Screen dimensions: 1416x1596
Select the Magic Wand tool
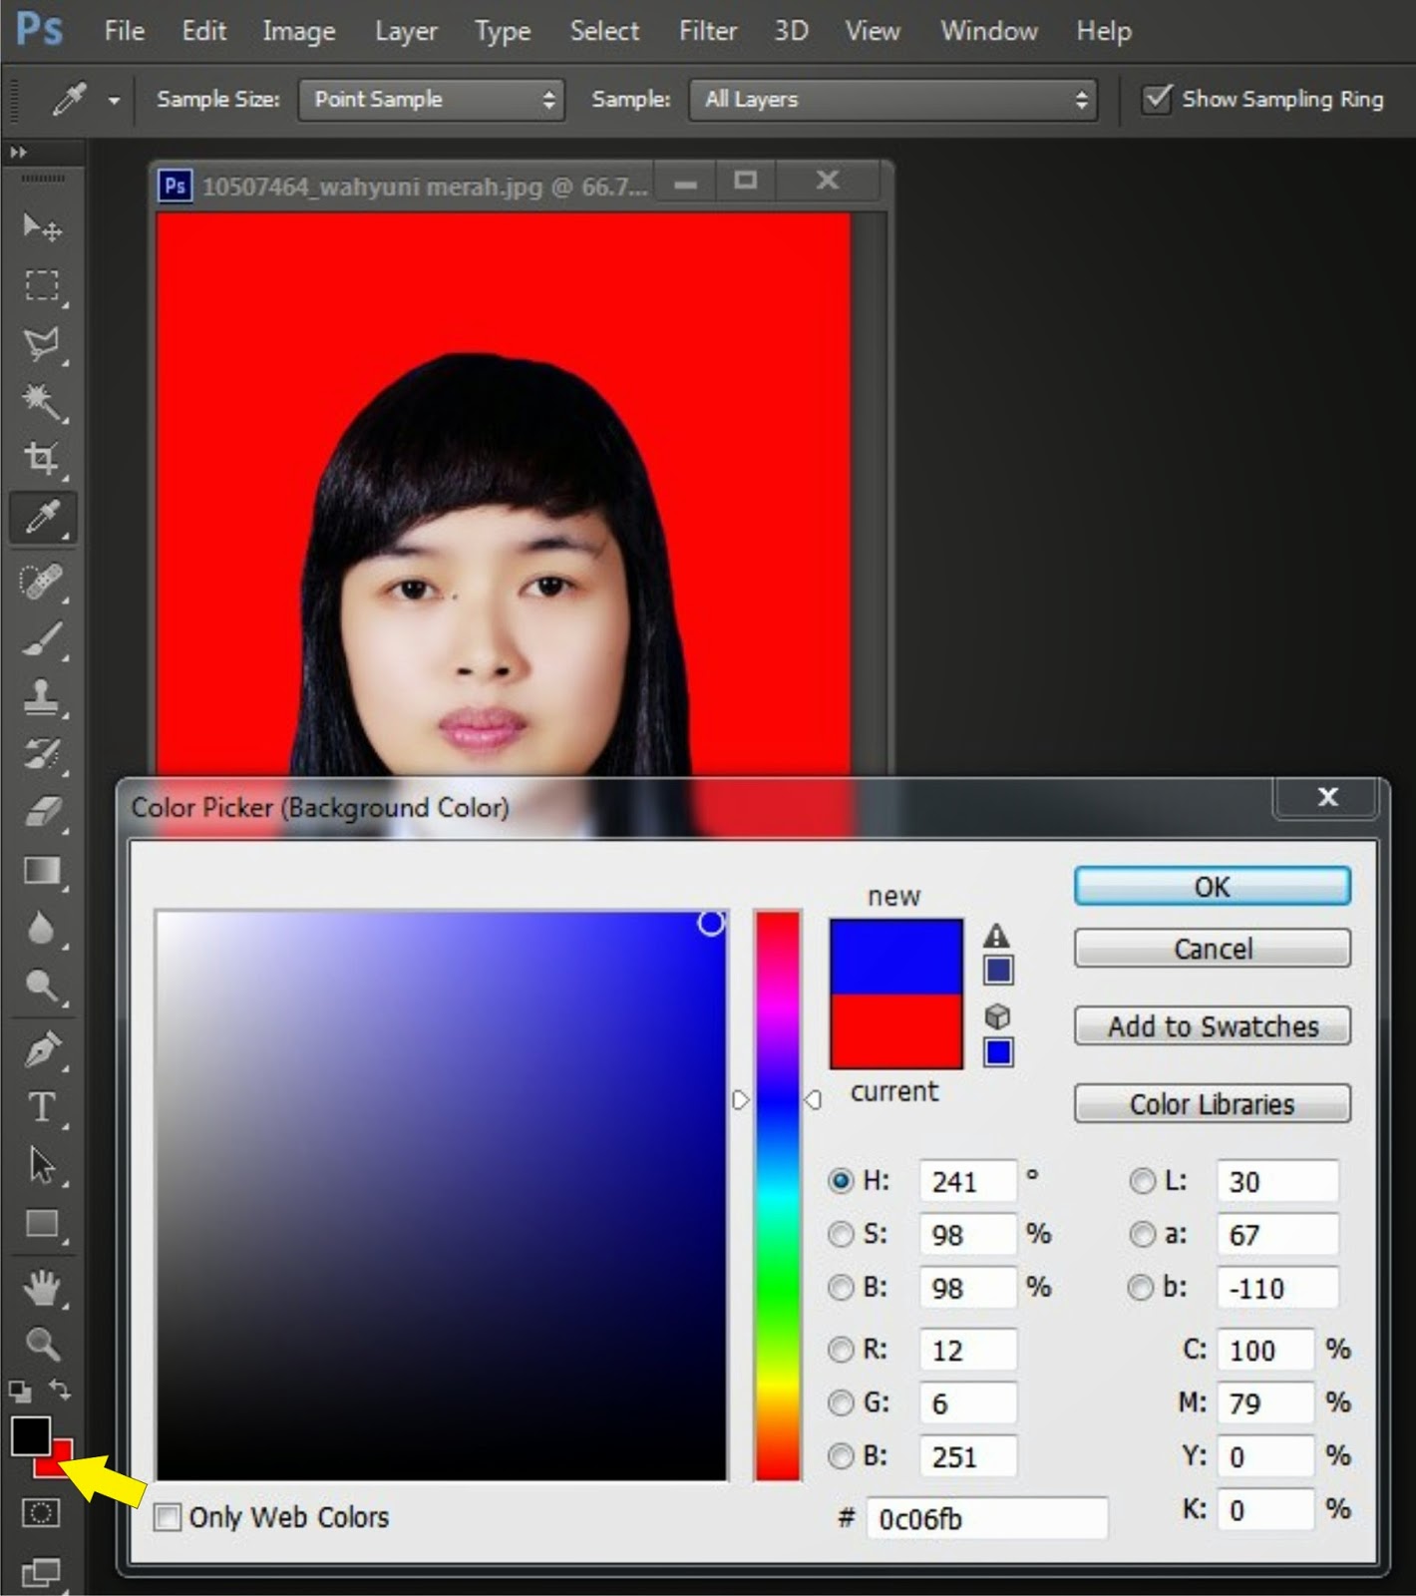(42, 402)
